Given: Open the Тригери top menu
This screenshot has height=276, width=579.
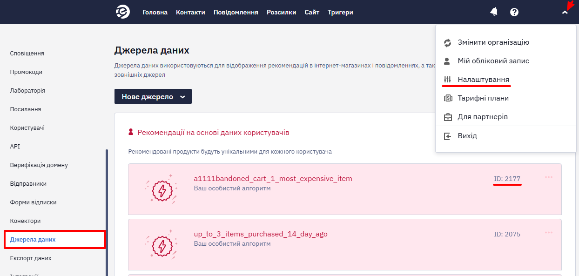Looking at the screenshot, I should click(x=340, y=12).
